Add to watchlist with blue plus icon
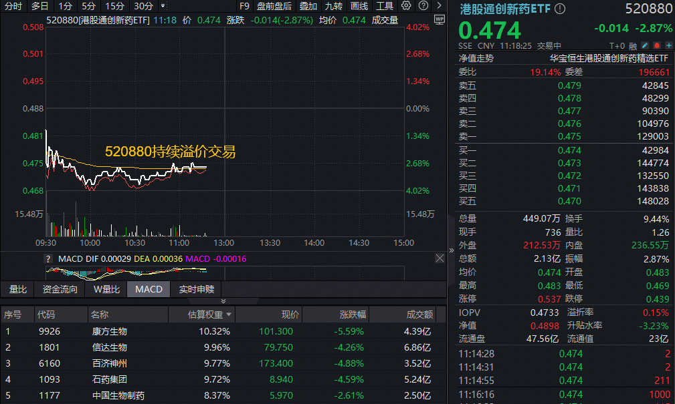The image size is (675, 404). pyautogui.click(x=667, y=46)
